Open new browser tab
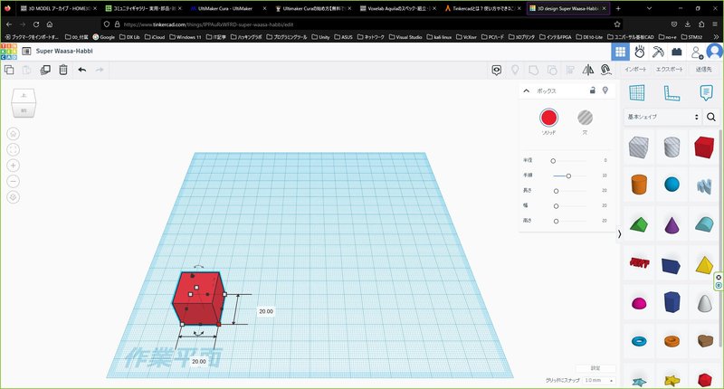 (x=618, y=8)
